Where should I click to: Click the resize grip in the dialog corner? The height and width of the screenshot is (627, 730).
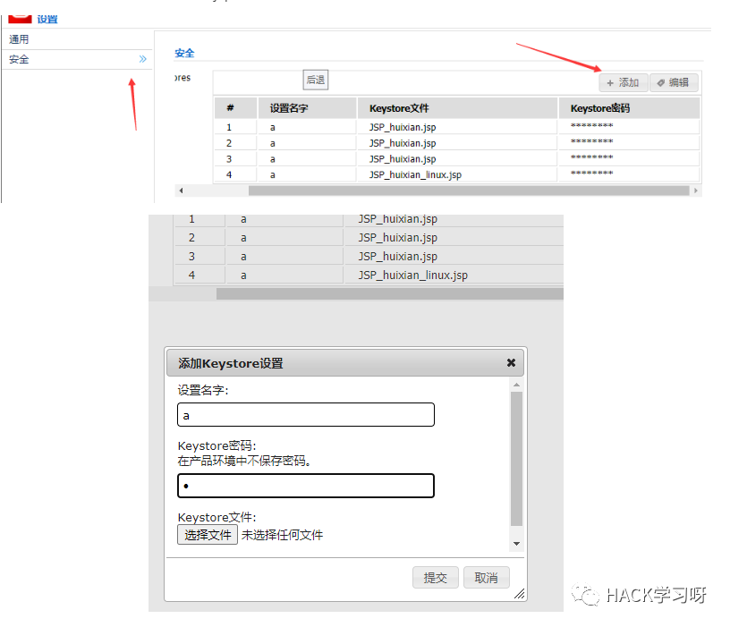(519, 593)
